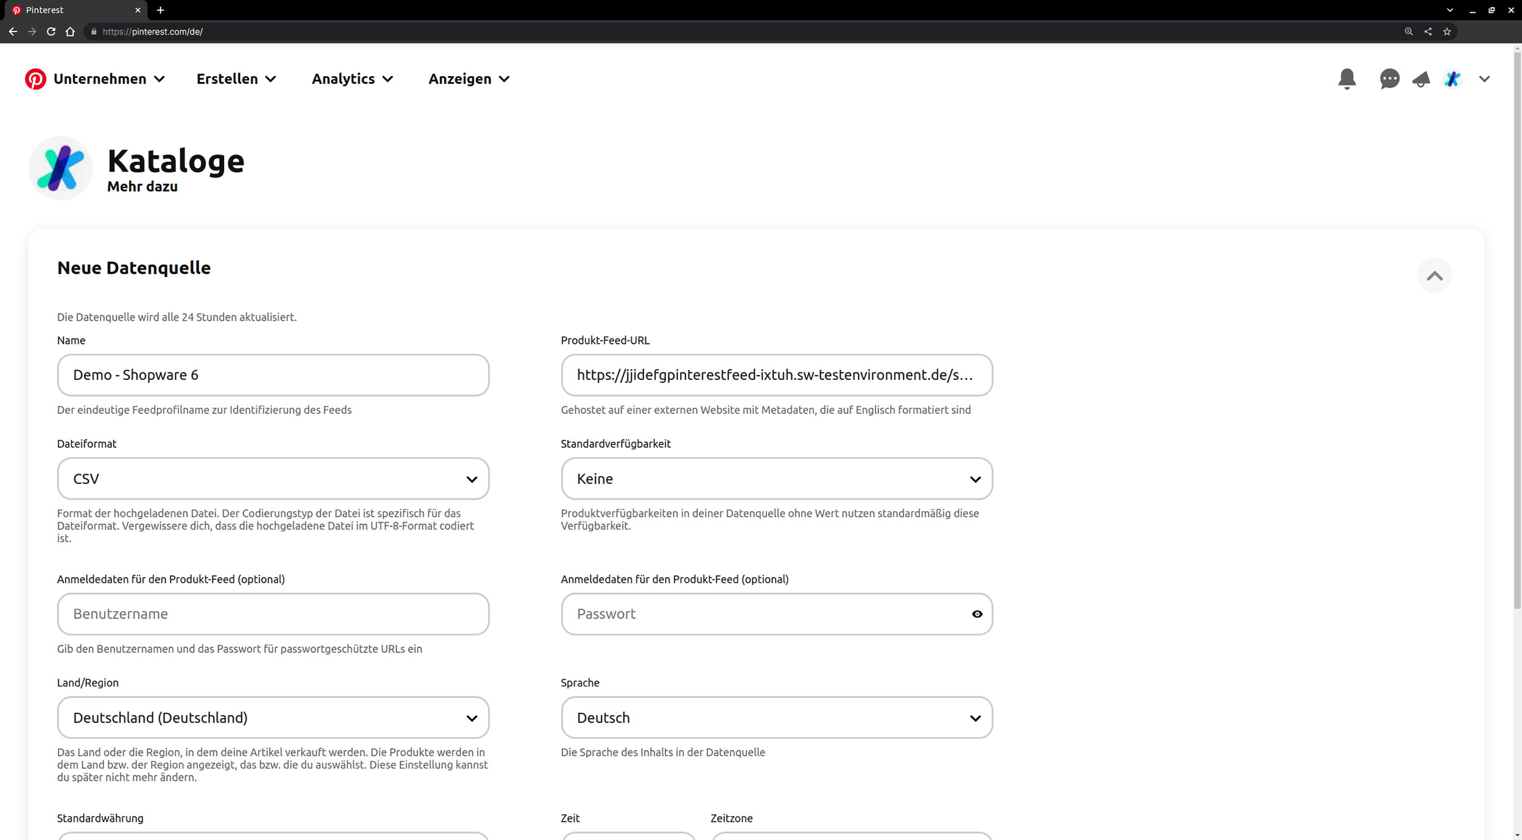Open the Erstellen menu

[x=236, y=79]
